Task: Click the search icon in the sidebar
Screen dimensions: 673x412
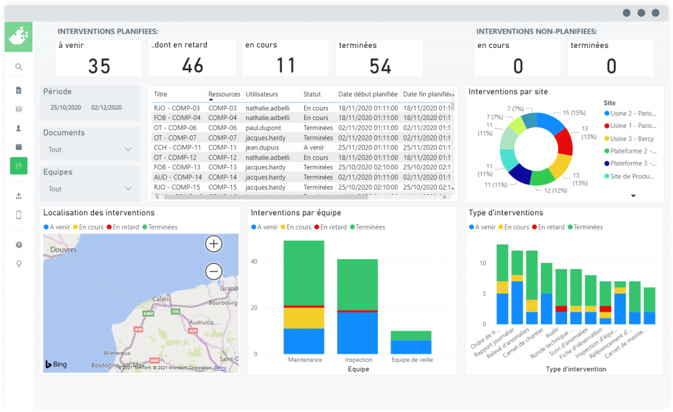Action: pyautogui.click(x=18, y=66)
